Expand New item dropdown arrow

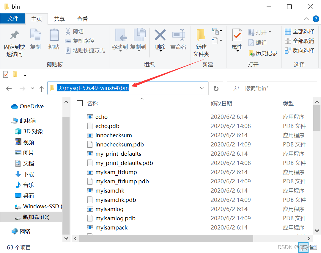(x=221, y=31)
